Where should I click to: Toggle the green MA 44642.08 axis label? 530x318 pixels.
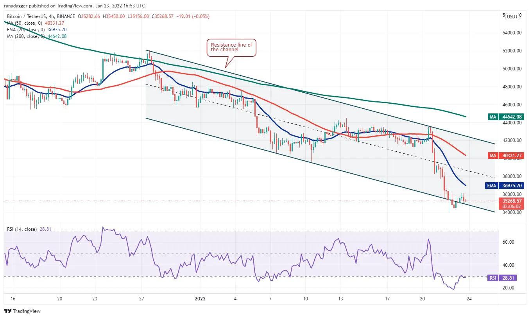507,117
